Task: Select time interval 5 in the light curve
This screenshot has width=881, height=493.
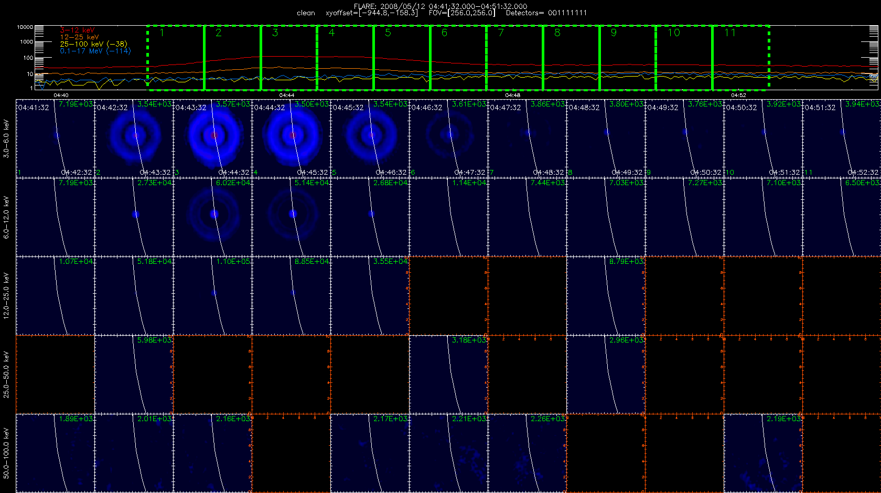Action: pos(402,58)
